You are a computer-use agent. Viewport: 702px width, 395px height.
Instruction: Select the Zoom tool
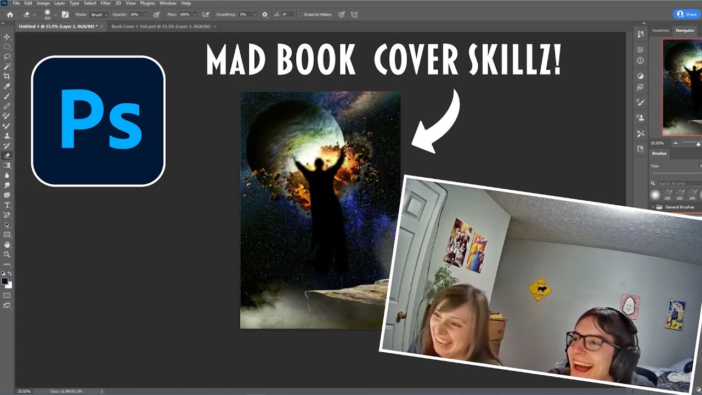coord(7,255)
